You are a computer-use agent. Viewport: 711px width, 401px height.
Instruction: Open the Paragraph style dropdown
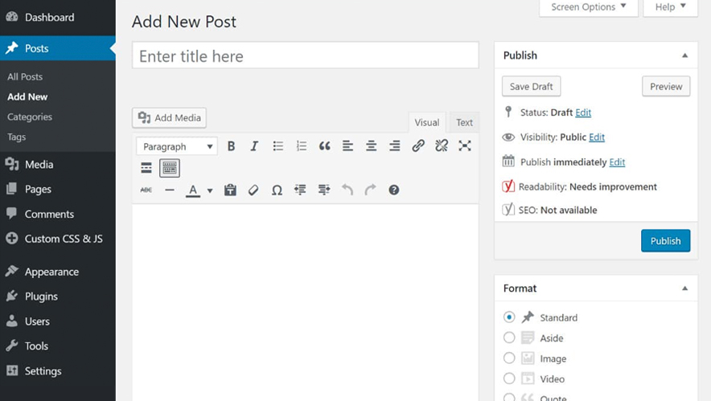tap(176, 147)
